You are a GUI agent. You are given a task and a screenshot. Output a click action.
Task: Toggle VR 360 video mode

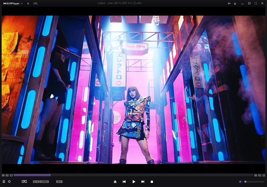tap(24, 182)
